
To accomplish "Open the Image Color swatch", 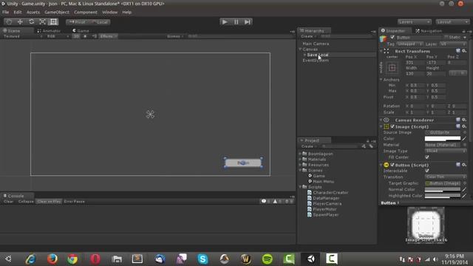I will pos(443,139).
